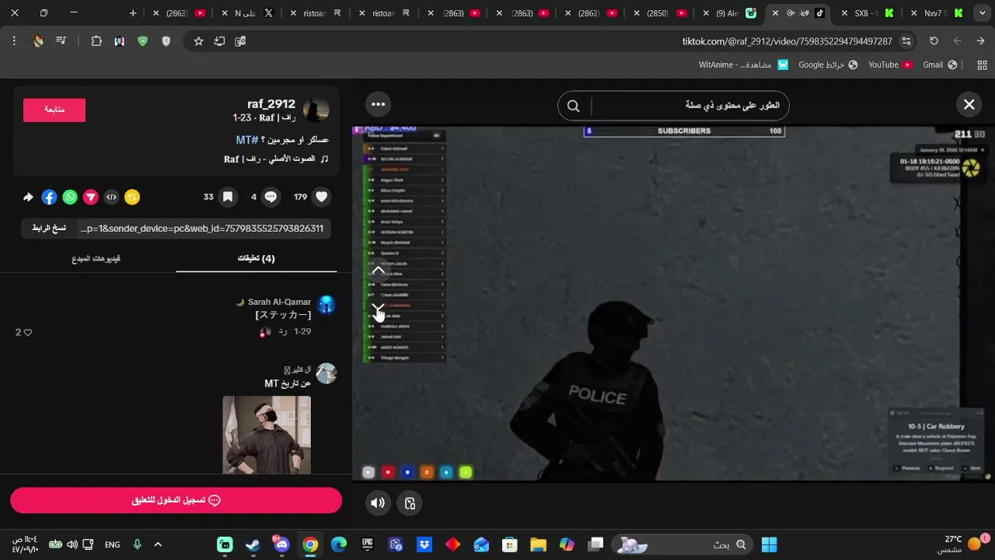Open a new browser tab with plus
Image resolution: width=995 pixels, height=560 pixels.
[133, 13]
